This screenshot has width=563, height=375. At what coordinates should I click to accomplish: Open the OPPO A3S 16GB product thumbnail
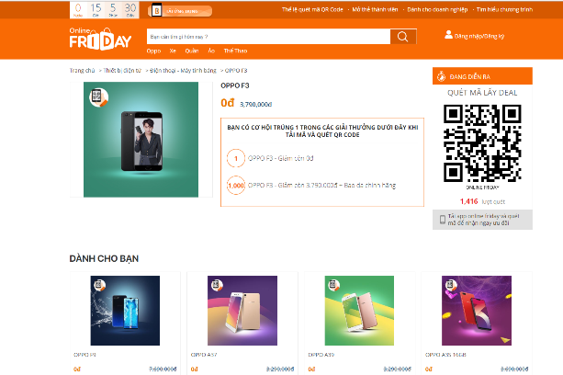coord(477,311)
